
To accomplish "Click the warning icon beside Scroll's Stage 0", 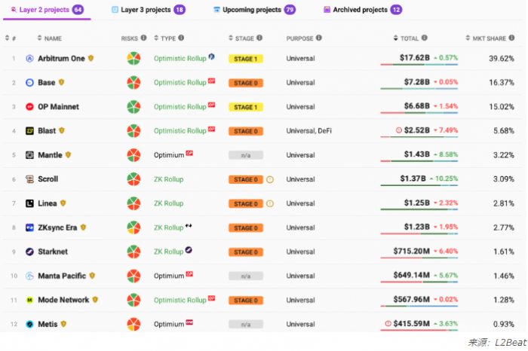I will coord(270,179).
